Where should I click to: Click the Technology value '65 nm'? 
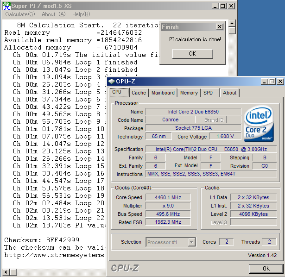(158, 136)
